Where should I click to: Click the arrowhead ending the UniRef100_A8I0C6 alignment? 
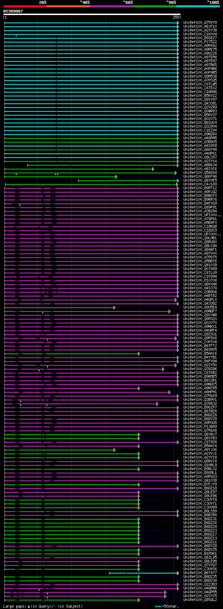153,169
